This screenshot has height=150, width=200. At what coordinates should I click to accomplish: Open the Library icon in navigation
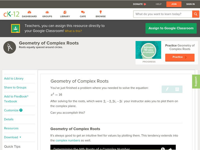tap(65, 12)
